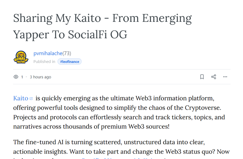Follow the Kaito hyperlink in the article

pos(21,98)
